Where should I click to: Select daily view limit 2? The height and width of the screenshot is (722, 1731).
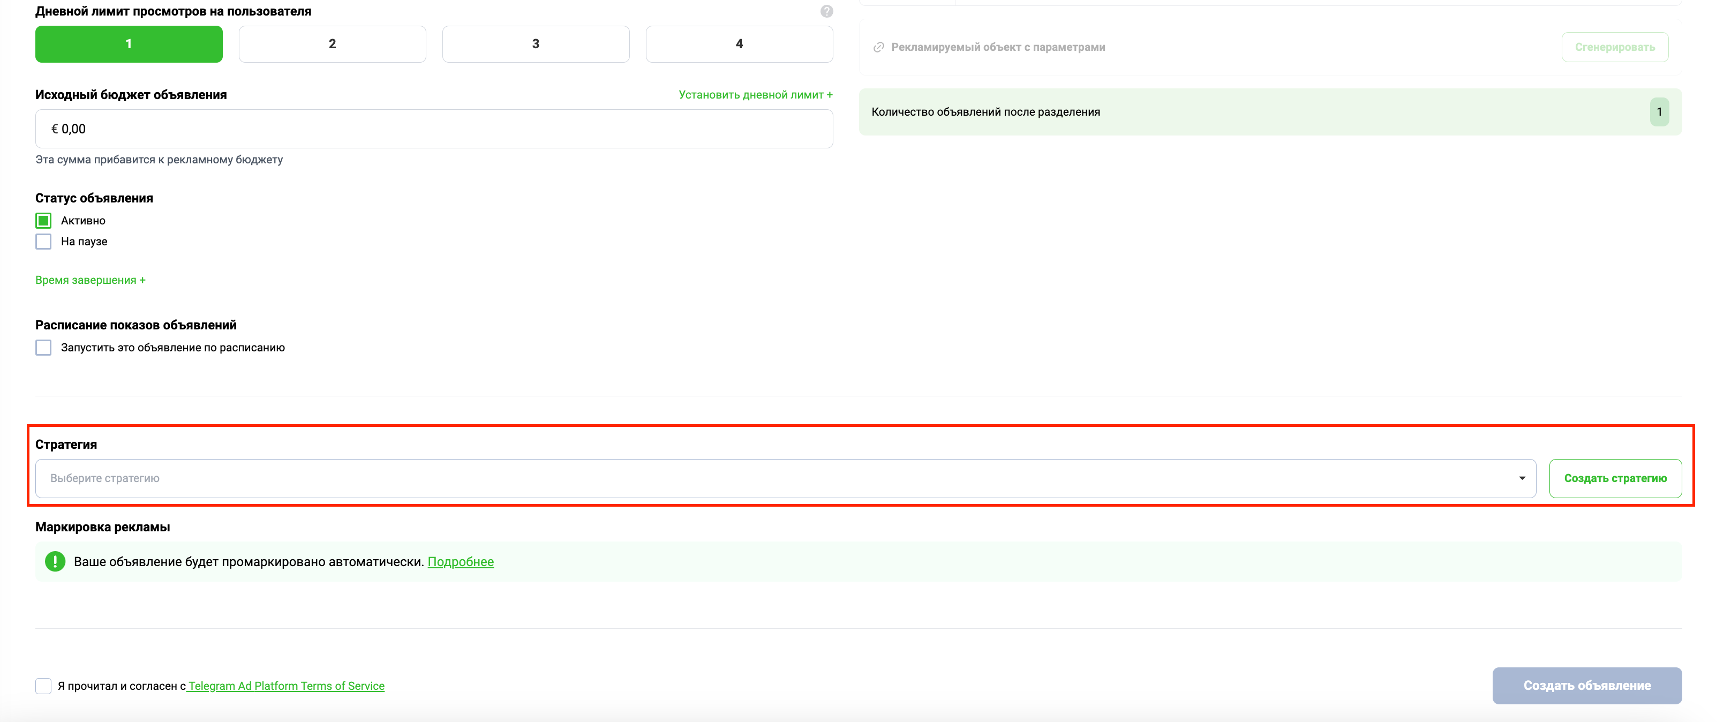(x=333, y=44)
